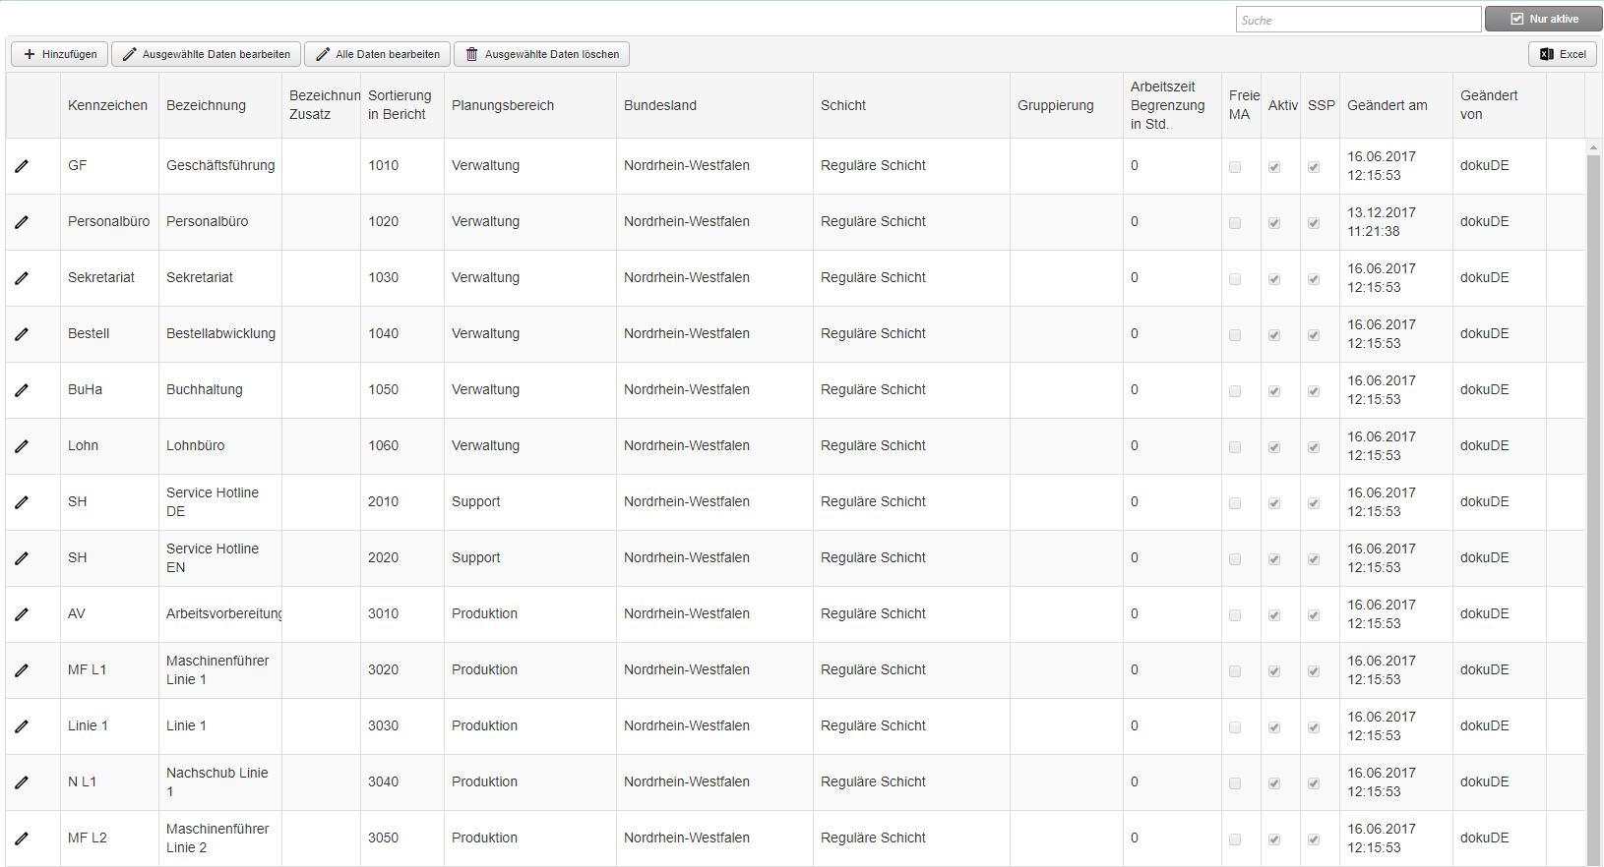Toggle the Nur aktive filter
The image size is (1604, 867).
click(1544, 19)
